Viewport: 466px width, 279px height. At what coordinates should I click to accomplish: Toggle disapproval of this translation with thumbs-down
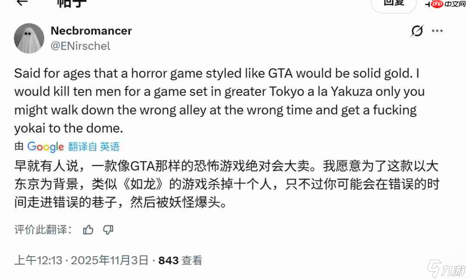(108, 230)
